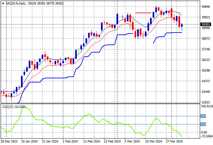Click the 36223 price axis label
The width and height of the screenshot is (213, 145).
tap(206, 60)
